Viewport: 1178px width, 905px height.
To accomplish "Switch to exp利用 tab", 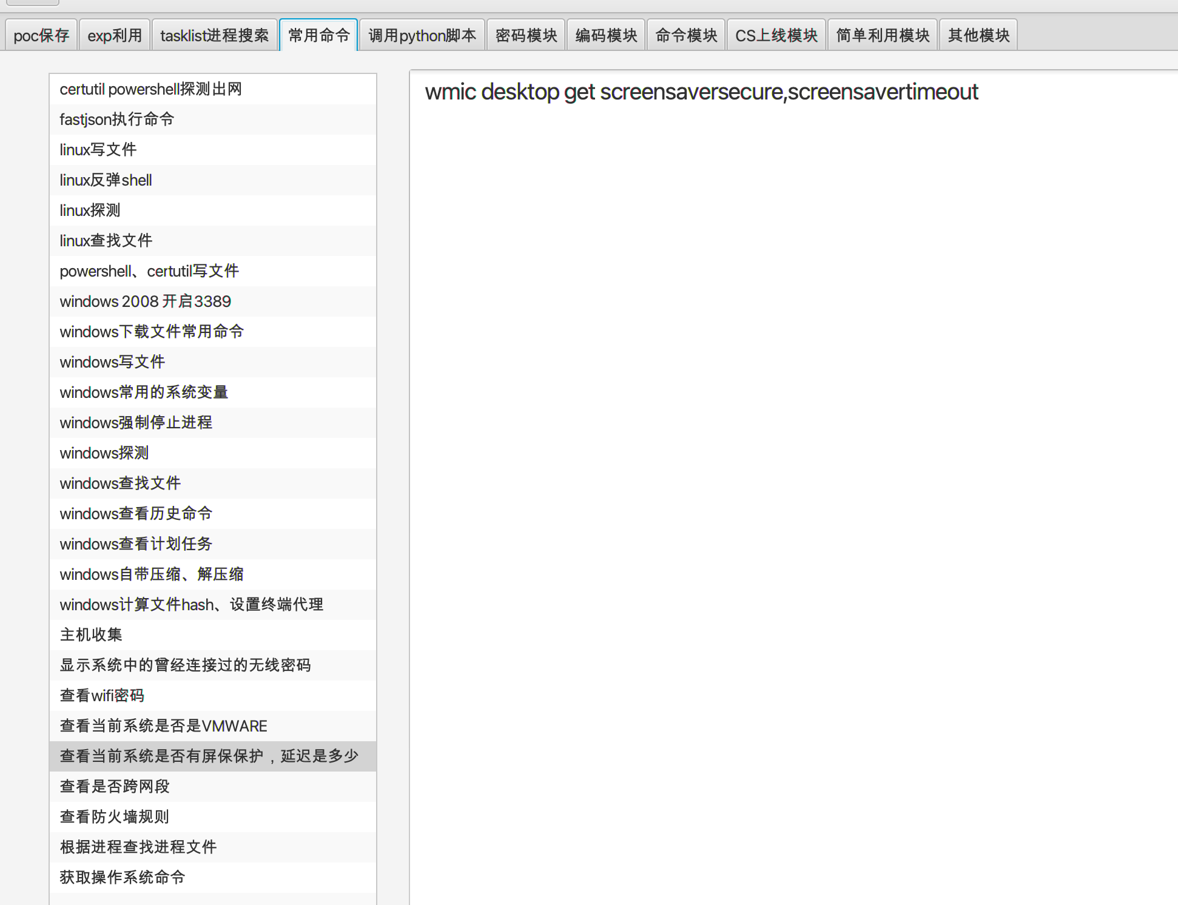I will pyautogui.click(x=115, y=35).
